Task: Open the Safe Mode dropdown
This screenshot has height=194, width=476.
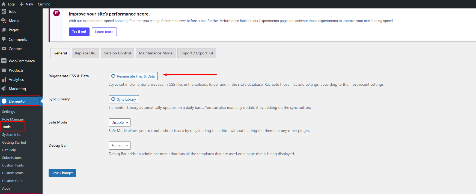Action: pyautogui.click(x=120, y=122)
